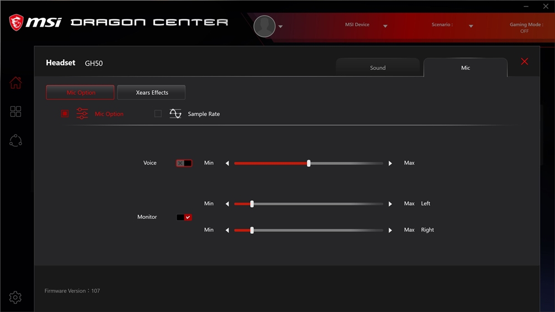Click the Sample Rate wave icon
The width and height of the screenshot is (555, 312).
coord(175,114)
